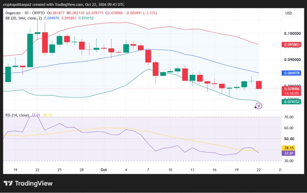Click the H0.082118 high value in header

75,13
